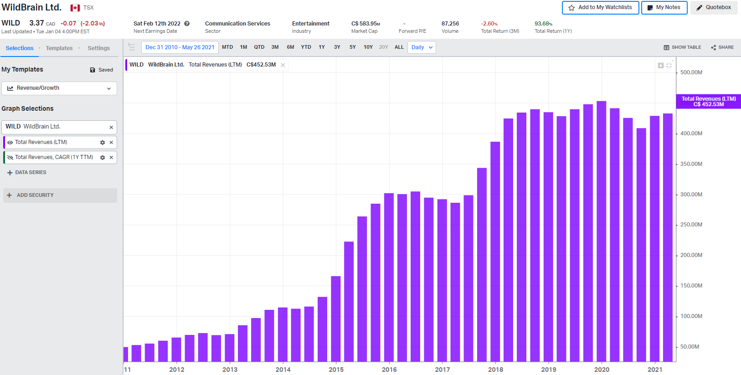Select 10Y time range
The height and width of the screenshot is (375, 741).
[368, 47]
